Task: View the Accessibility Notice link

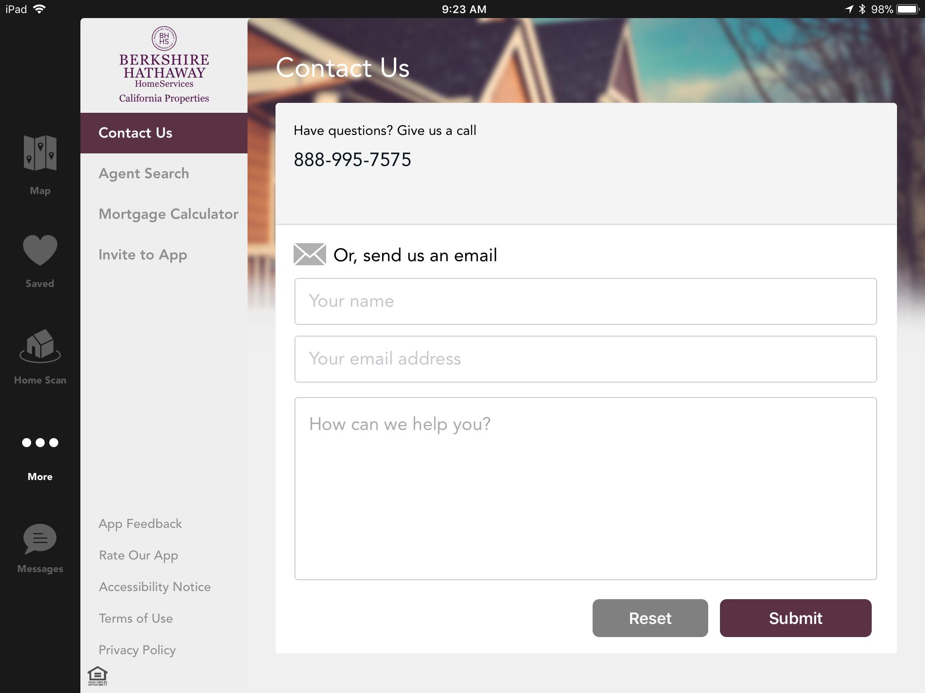Action: [x=155, y=587]
